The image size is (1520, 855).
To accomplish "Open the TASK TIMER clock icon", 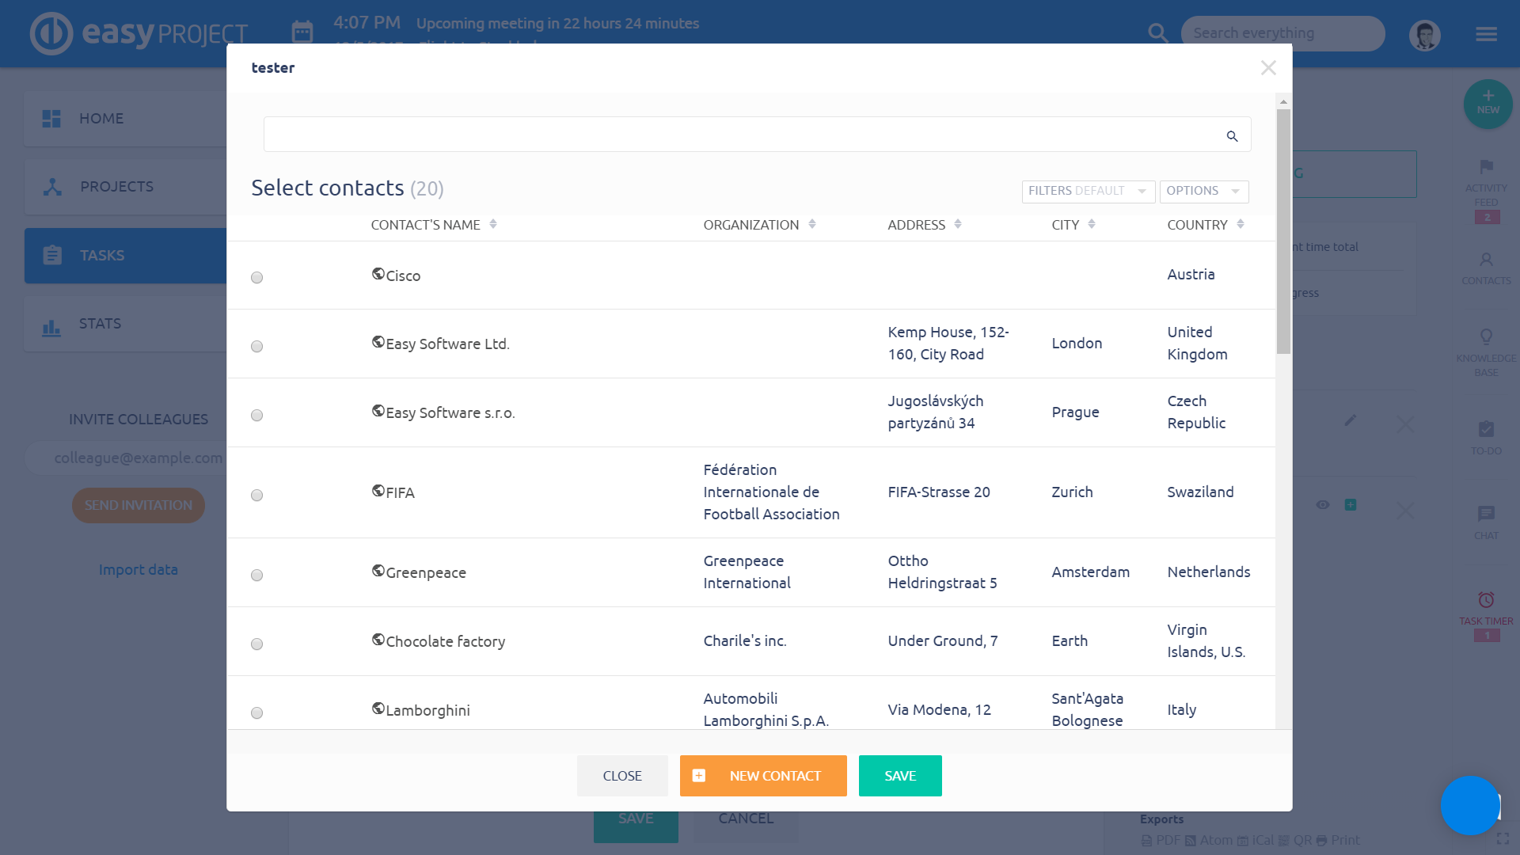I will (1486, 600).
